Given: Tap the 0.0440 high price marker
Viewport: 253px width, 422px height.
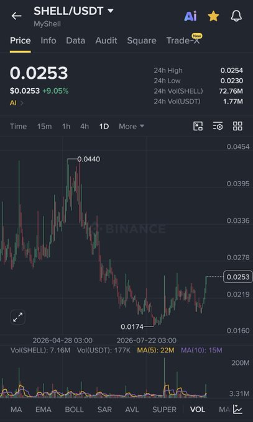Looking at the screenshot, I should pos(88,159).
